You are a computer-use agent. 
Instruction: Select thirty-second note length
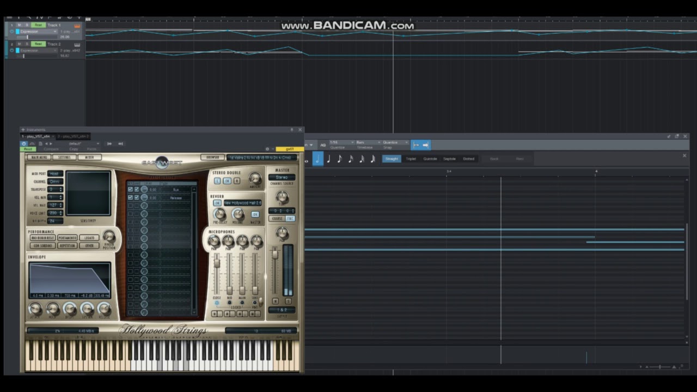tap(362, 159)
